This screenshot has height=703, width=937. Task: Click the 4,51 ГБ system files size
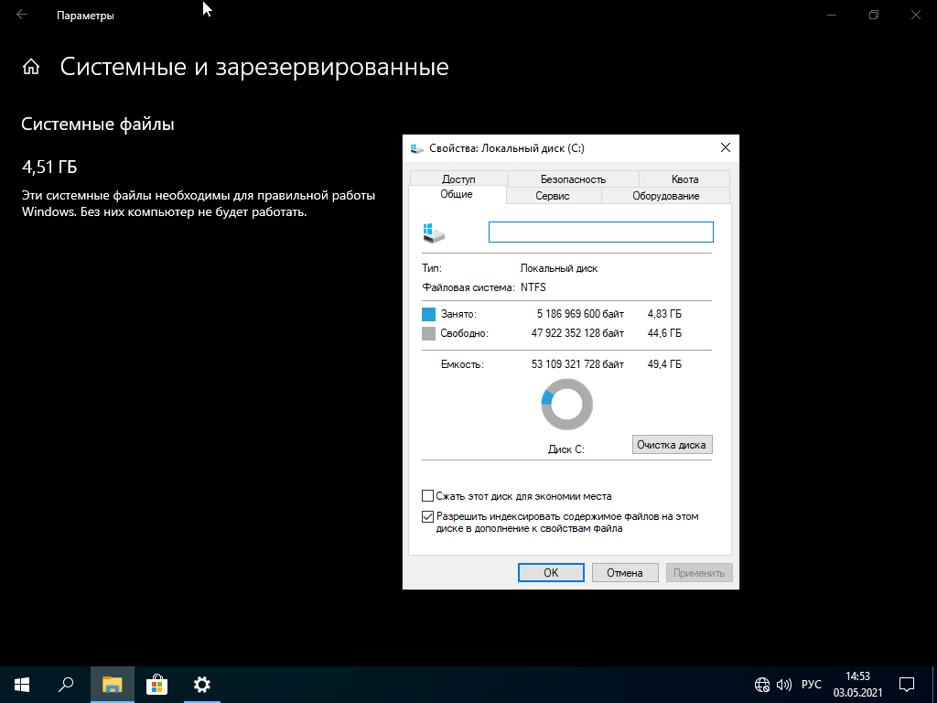49,167
